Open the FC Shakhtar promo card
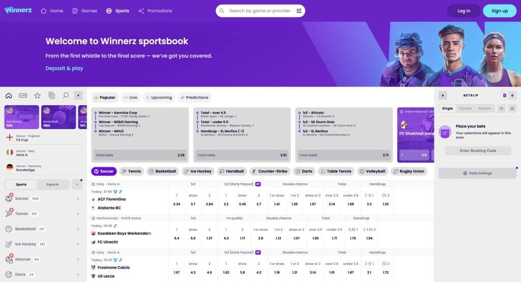This screenshot has height=282, width=521. (x=416, y=135)
